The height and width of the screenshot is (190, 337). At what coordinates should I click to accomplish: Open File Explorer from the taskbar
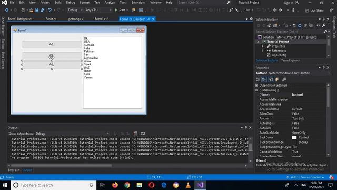[x=139, y=185]
